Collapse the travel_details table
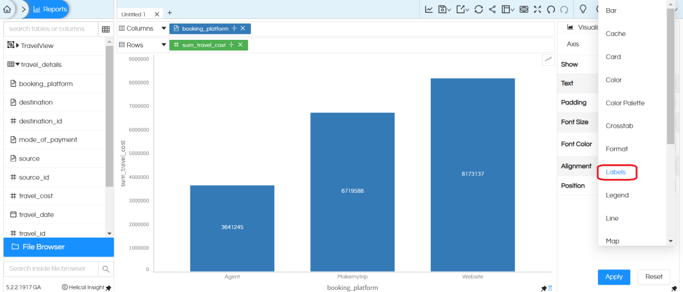 17,65
